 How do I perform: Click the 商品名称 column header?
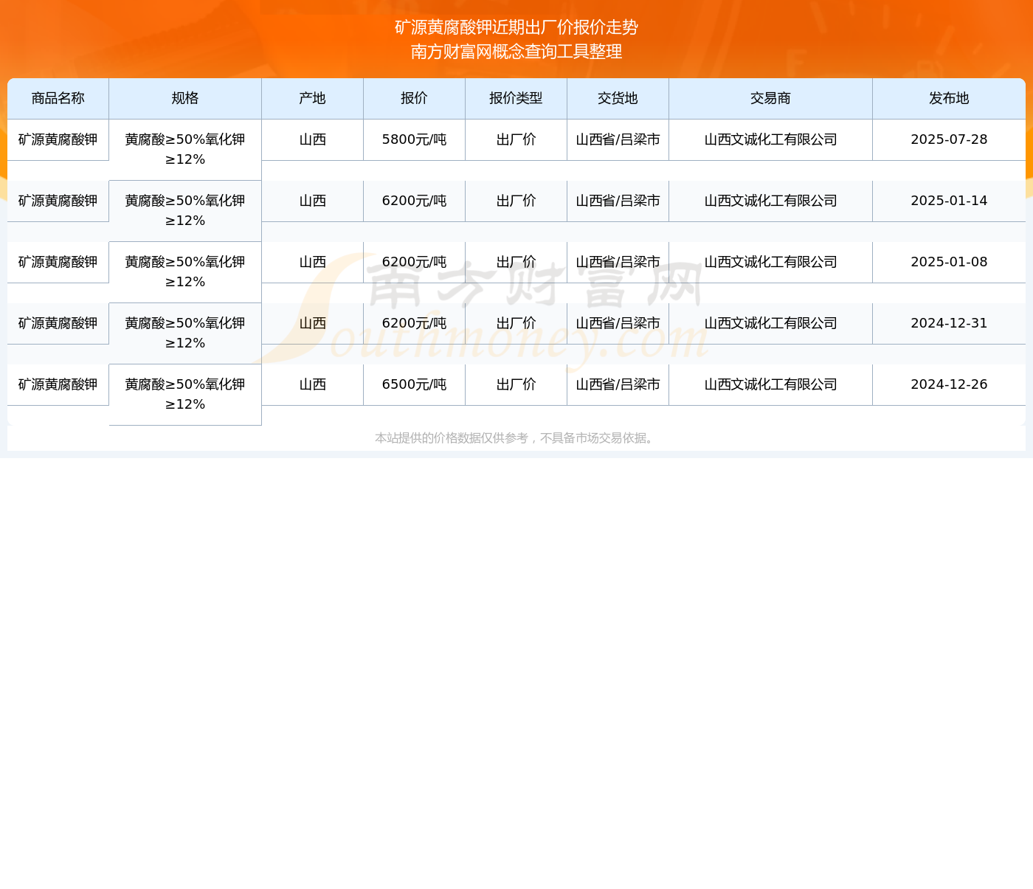[58, 98]
